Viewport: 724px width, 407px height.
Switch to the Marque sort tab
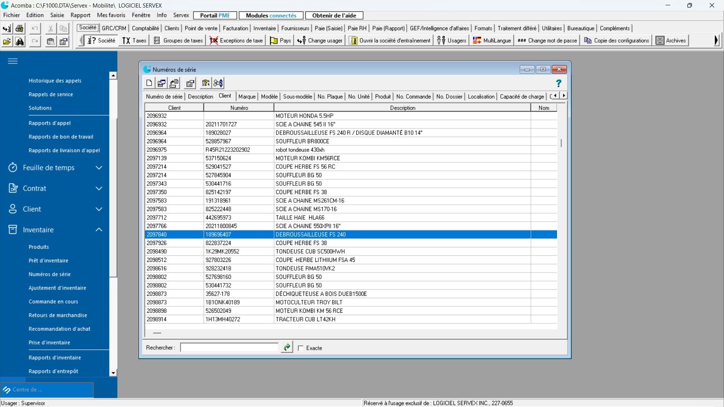(247, 96)
